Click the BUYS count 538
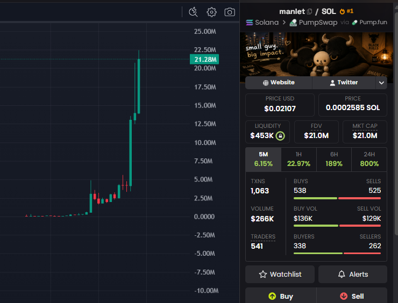 point(300,191)
